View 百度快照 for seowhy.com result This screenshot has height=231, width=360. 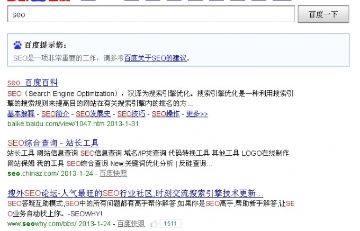(x=130, y=224)
